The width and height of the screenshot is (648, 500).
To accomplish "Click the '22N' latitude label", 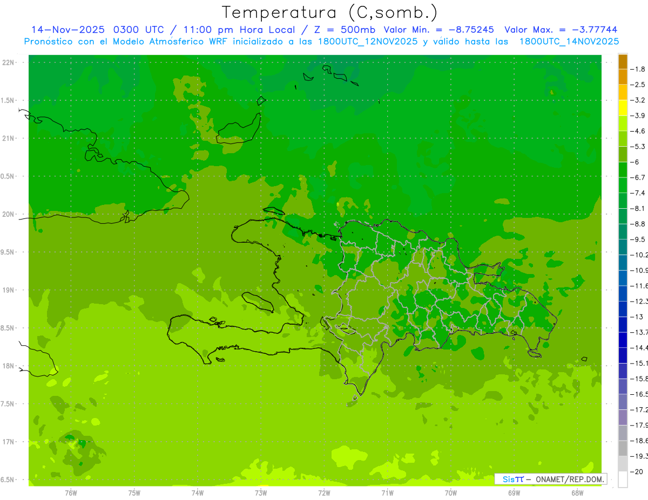I will click(x=9, y=63).
